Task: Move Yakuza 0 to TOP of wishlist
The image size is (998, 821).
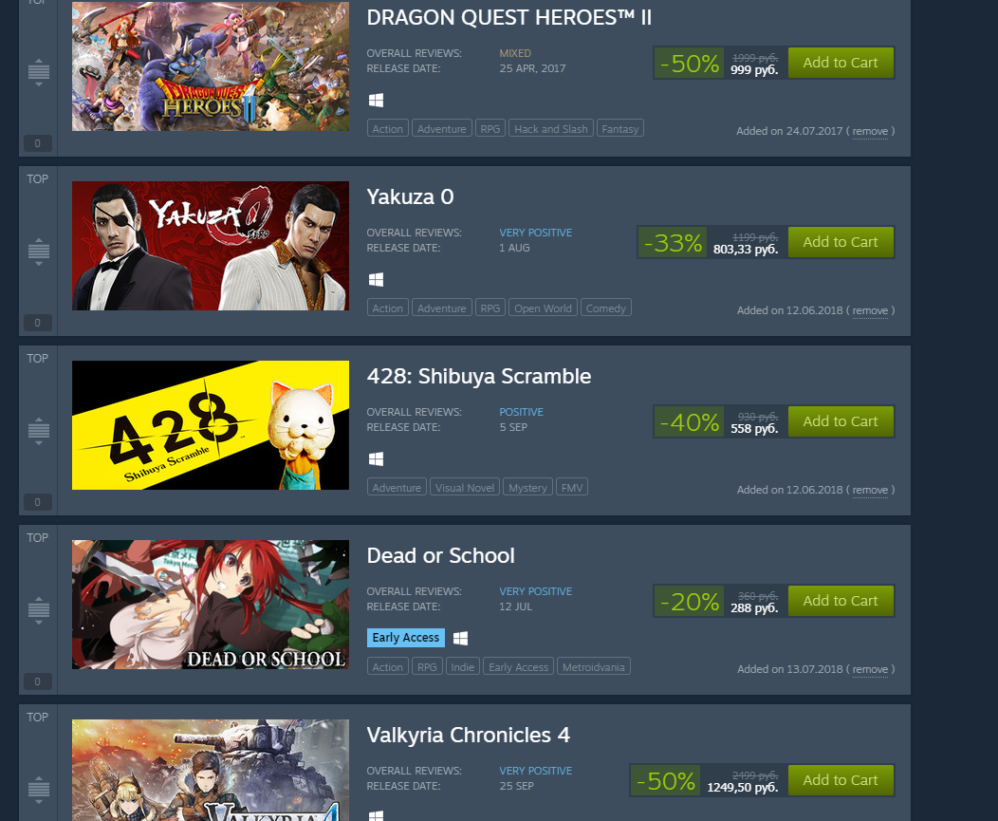Action: click(x=38, y=179)
